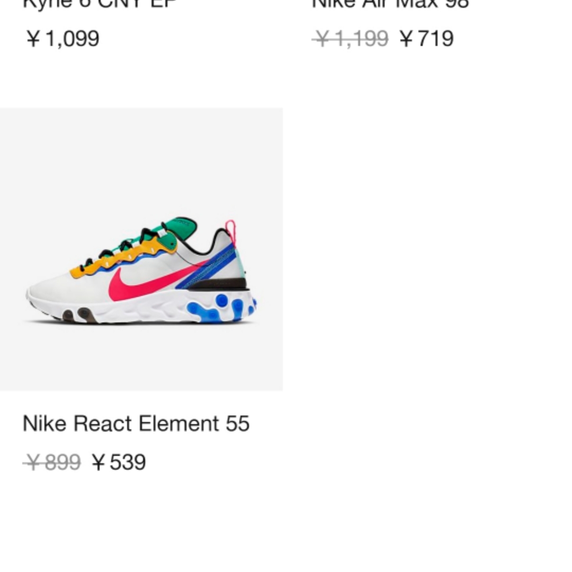This screenshot has height=572, width=572.
Task: Click the crossed-out ¥899 original price
Action: click(x=52, y=462)
